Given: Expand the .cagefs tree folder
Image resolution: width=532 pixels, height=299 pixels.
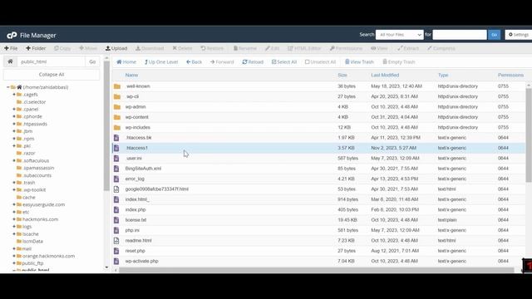Looking at the screenshot, I should click(14, 95).
